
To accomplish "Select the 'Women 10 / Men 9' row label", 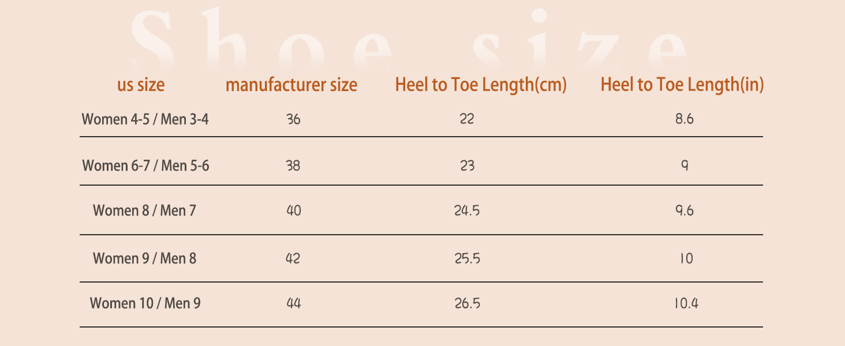I will point(145,303).
